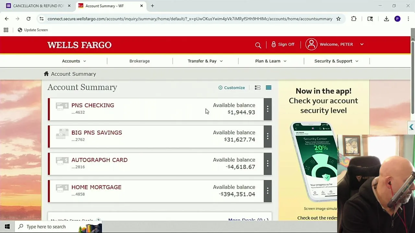Open the AUTOGRAPGH CARD account link
Viewport: 415px width, 233px height.
(100, 160)
